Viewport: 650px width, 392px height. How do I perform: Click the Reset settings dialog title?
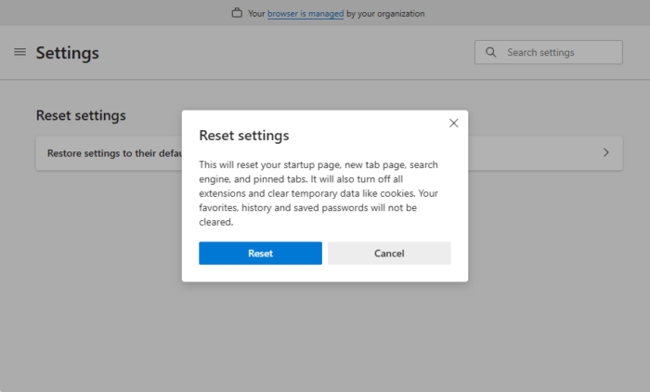click(244, 136)
